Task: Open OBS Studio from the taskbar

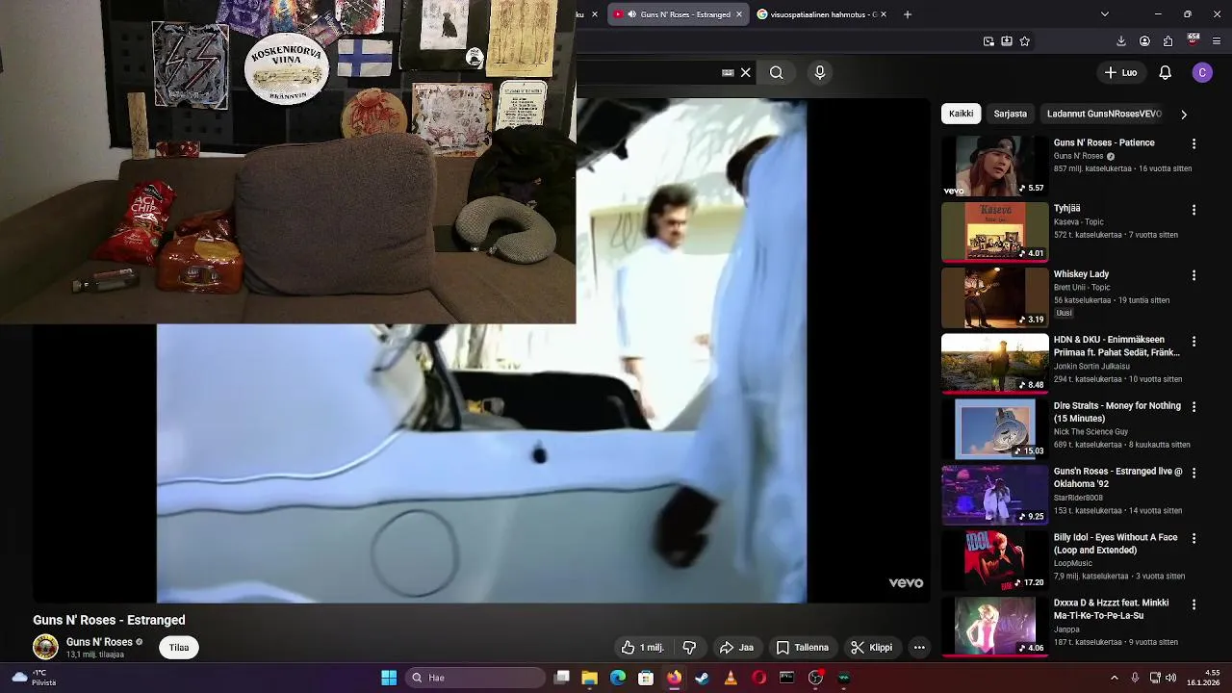Action: (816, 678)
